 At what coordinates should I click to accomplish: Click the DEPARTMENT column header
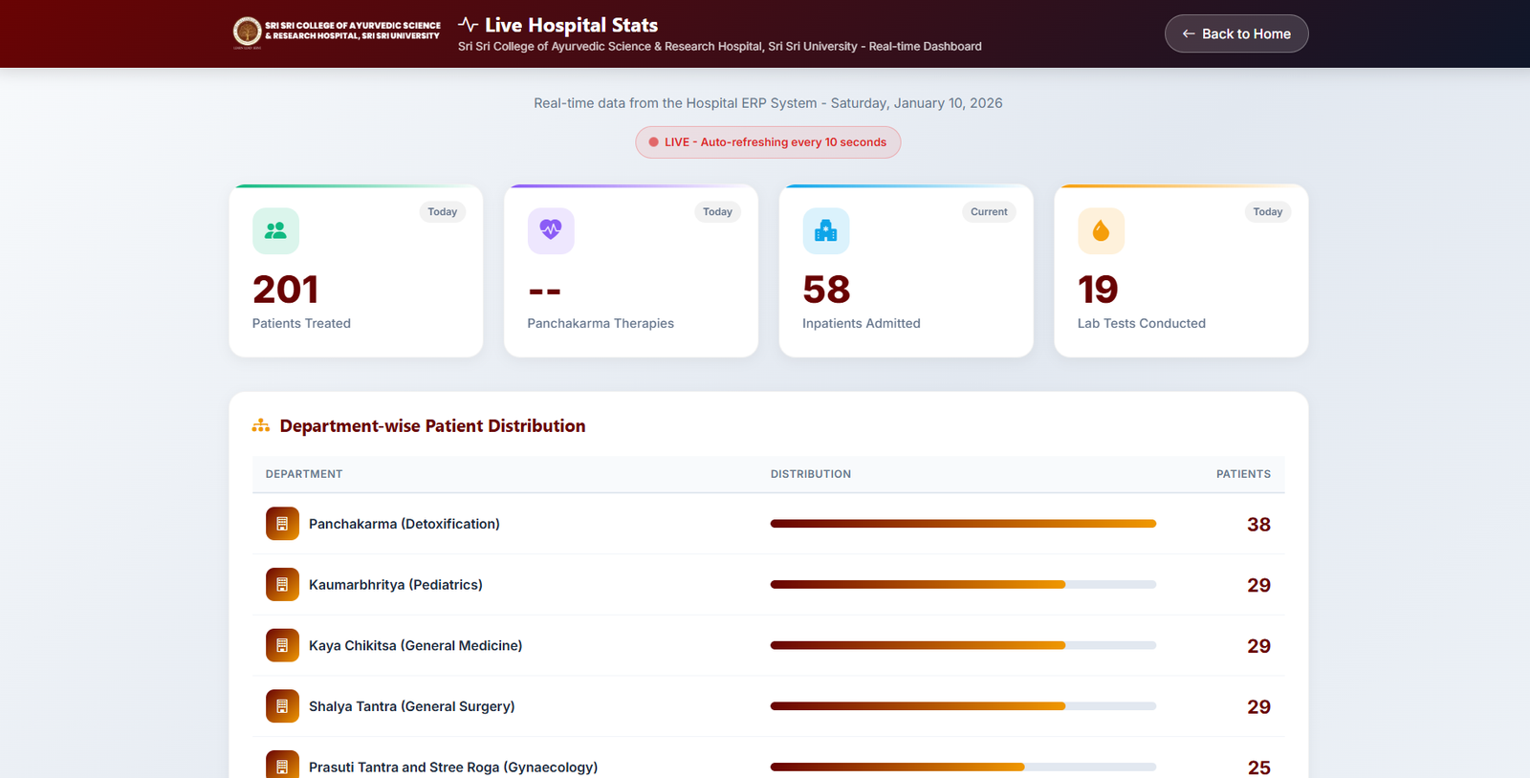(x=304, y=474)
